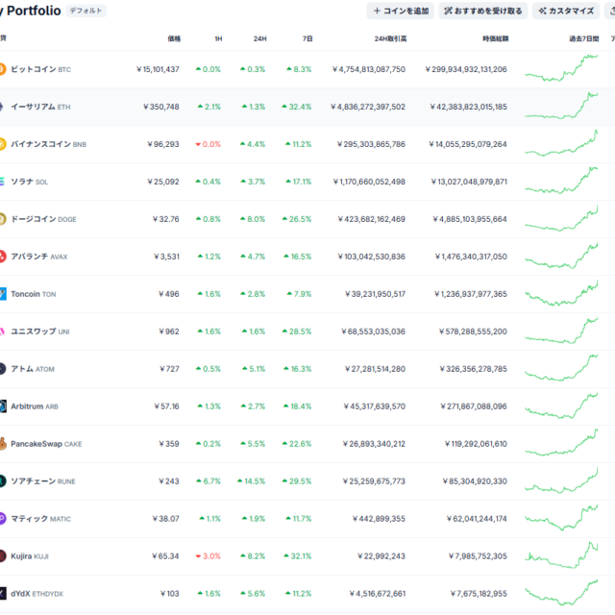Click おすすめを受け取る recommendations button

[482, 11]
